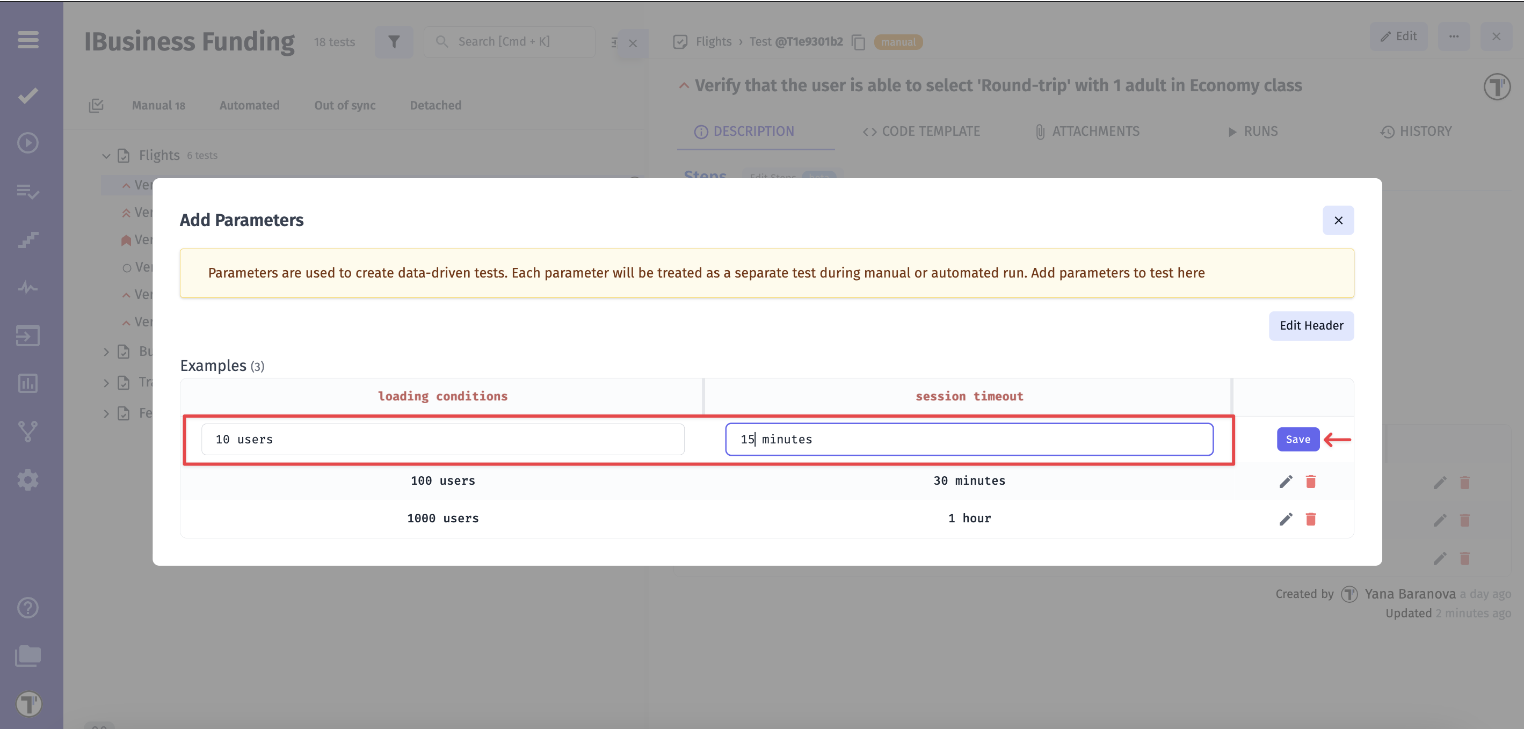Edit the '1000 users' example row
The height and width of the screenshot is (729, 1524).
pyautogui.click(x=1285, y=519)
